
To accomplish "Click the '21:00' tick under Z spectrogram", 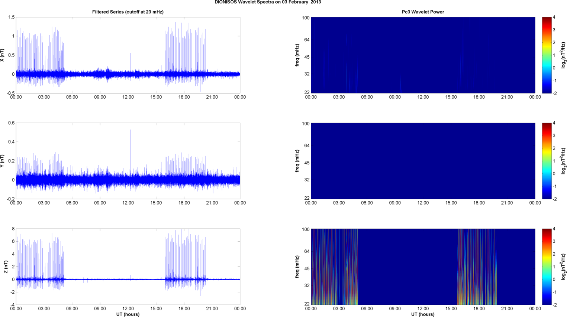I will coord(507,309).
